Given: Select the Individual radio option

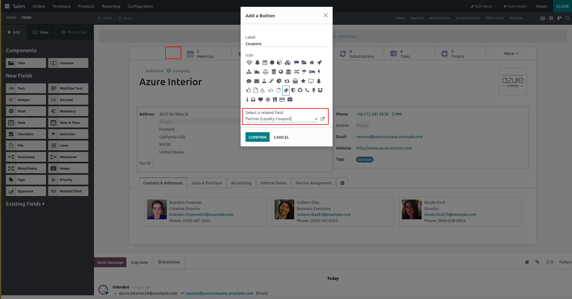Looking at the screenshot, I should pyautogui.click(x=141, y=71).
